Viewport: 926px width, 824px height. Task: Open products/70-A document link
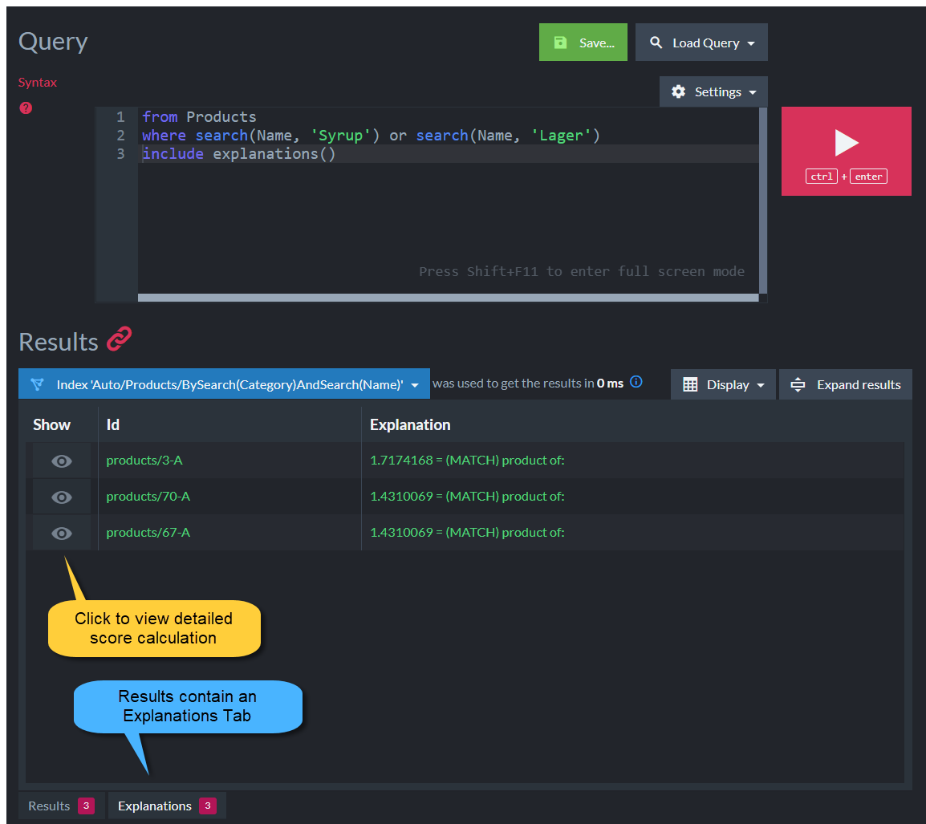148,496
